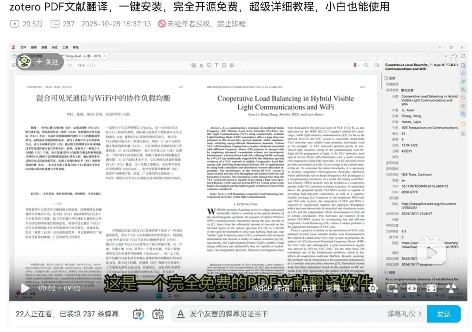Play the video with bottom-left play button
This screenshot has height=332, width=472.
coord(25,288)
